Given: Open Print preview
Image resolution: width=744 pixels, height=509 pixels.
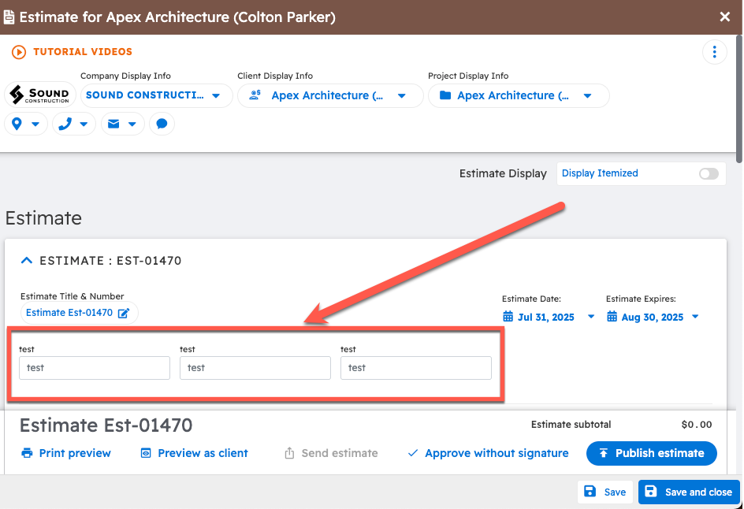Looking at the screenshot, I should click(66, 453).
